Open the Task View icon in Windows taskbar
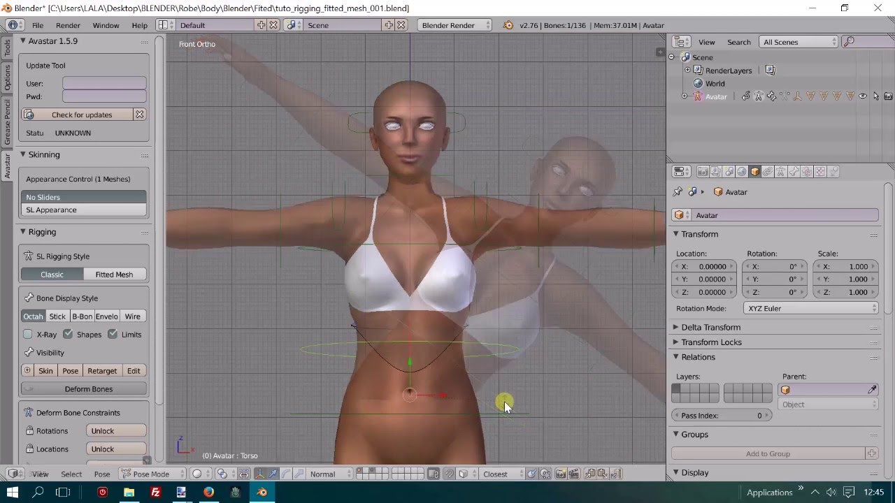895x503 pixels. coord(63,492)
